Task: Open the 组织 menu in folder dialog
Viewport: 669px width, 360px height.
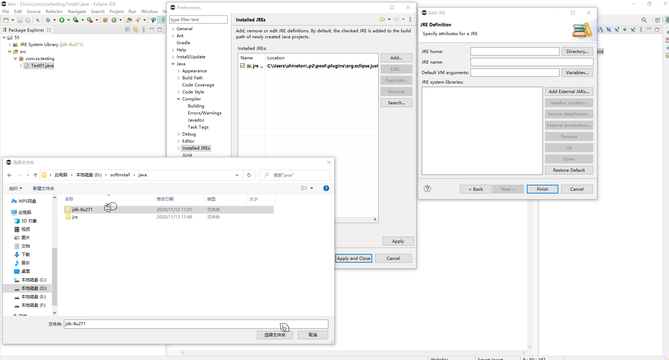Action: tap(15, 188)
